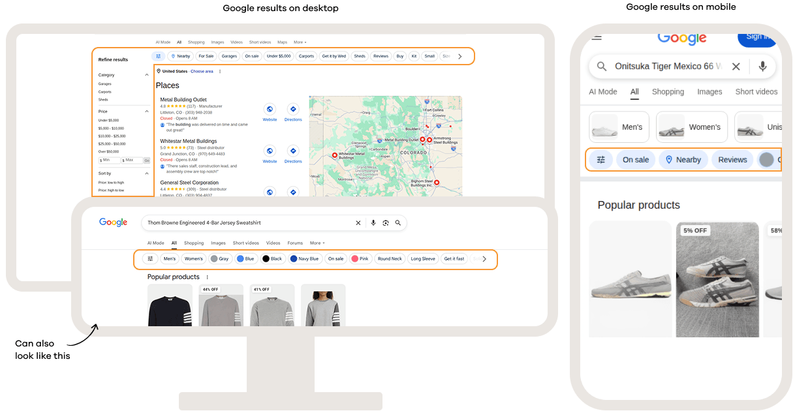795x413 pixels.
Task: Open the More dropdown after Maps
Action: [x=300, y=42]
